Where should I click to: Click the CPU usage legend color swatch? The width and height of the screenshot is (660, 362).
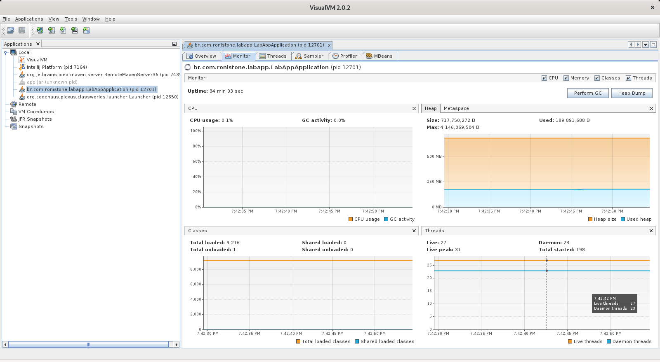point(351,219)
